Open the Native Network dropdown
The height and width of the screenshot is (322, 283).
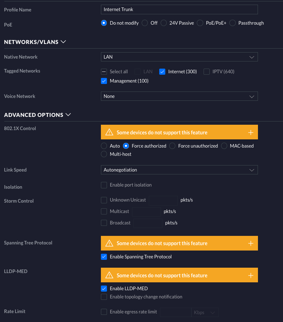click(179, 57)
